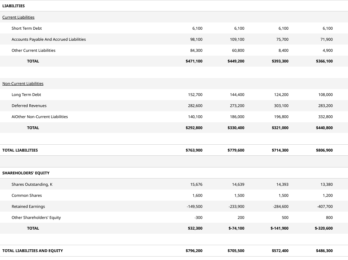Select the $796,200 liabilities and equity total
The width and height of the screenshot is (348, 260).
194,251
